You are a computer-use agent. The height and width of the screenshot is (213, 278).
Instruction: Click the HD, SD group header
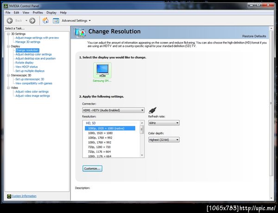click(91, 123)
